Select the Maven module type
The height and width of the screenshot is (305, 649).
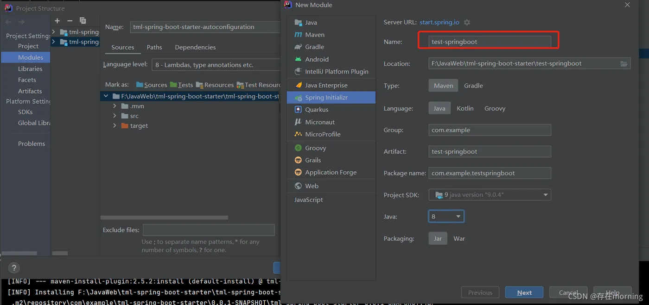coord(331,35)
